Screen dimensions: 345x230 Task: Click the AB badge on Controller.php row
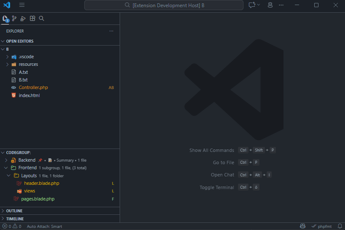click(111, 88)
